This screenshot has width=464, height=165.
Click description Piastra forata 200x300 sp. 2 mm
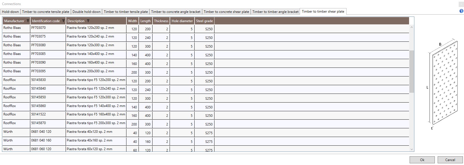coord(90,71)
